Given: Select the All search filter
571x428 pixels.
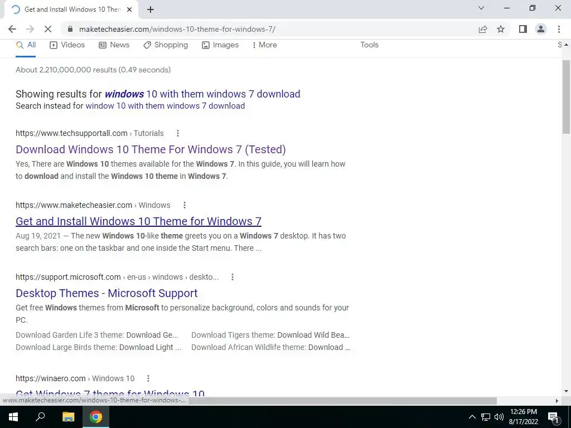Looking at the screenshot, I should (x=26, y=45).
